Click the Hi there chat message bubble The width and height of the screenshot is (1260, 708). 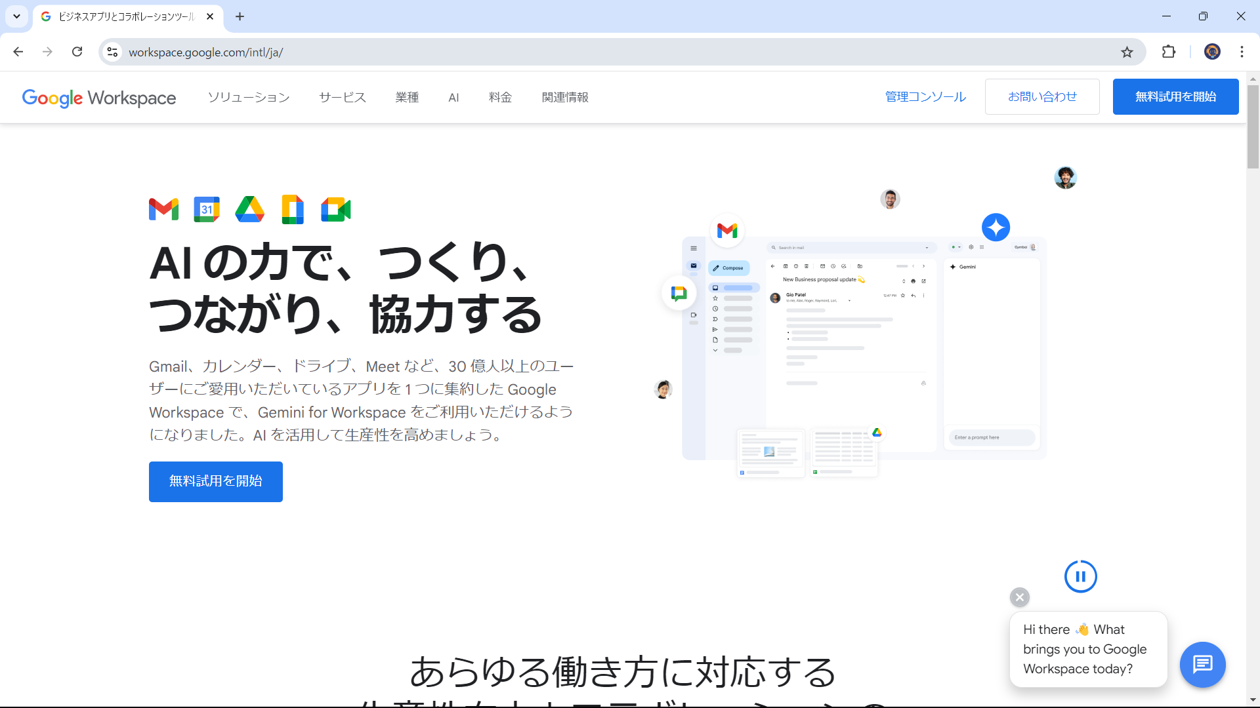coord(1088,649)
